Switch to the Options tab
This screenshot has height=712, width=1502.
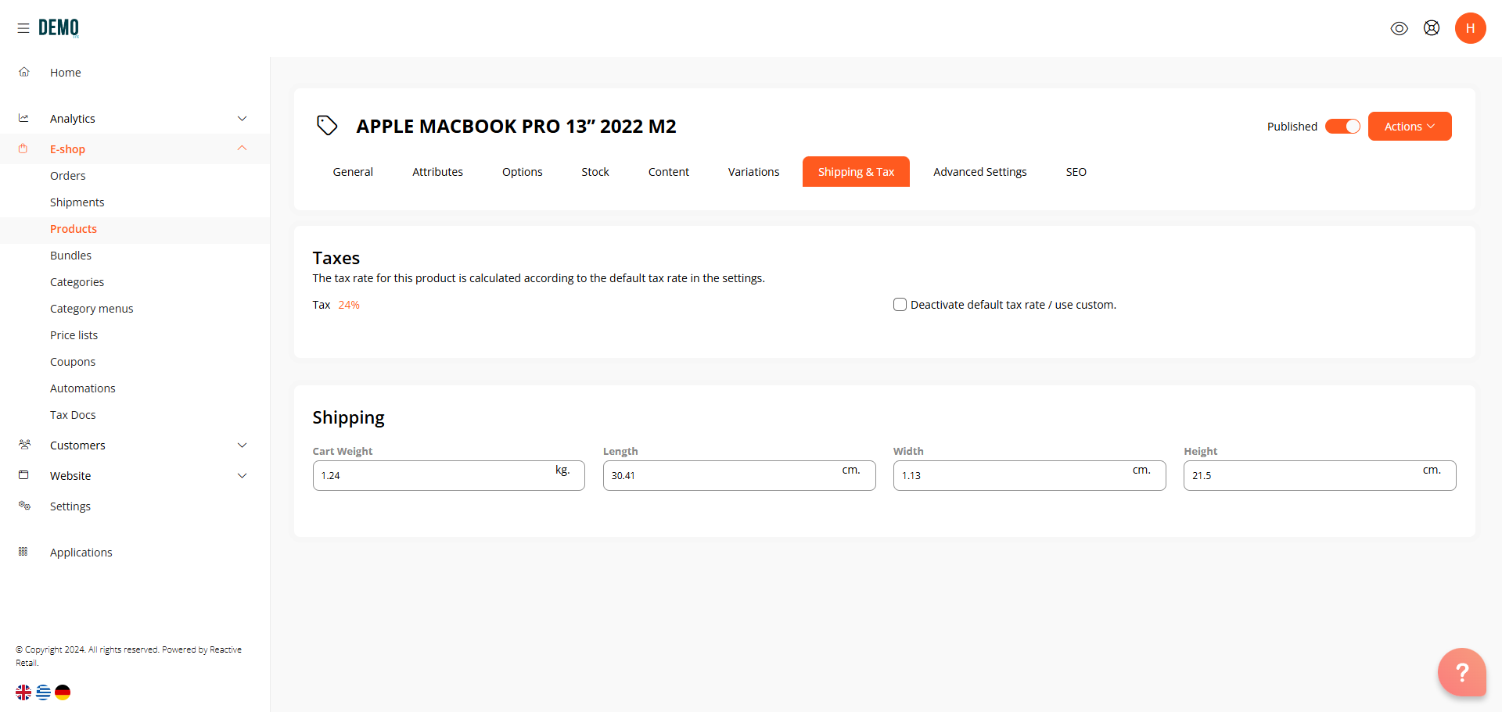(522, 172)
